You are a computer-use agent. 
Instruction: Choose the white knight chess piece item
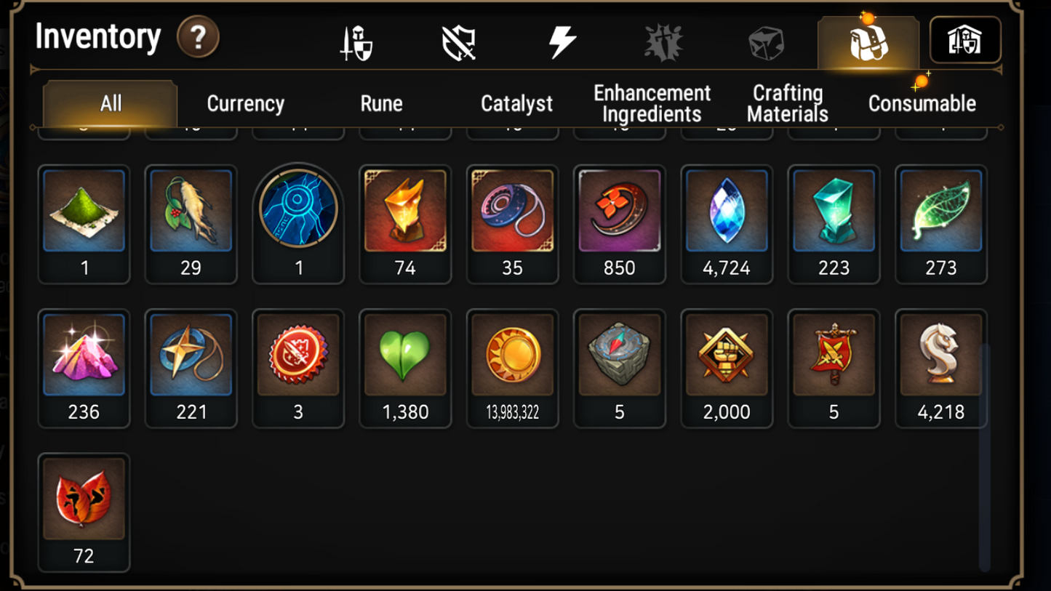click(x=941, y=369)
